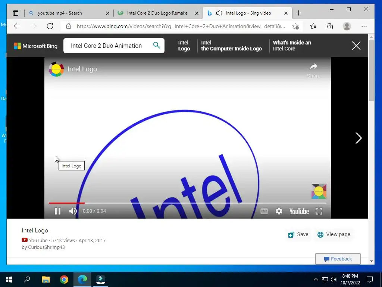
Task: Close the Intel Core 2 Duo Logo Remake tab
Action: (197, 13)
